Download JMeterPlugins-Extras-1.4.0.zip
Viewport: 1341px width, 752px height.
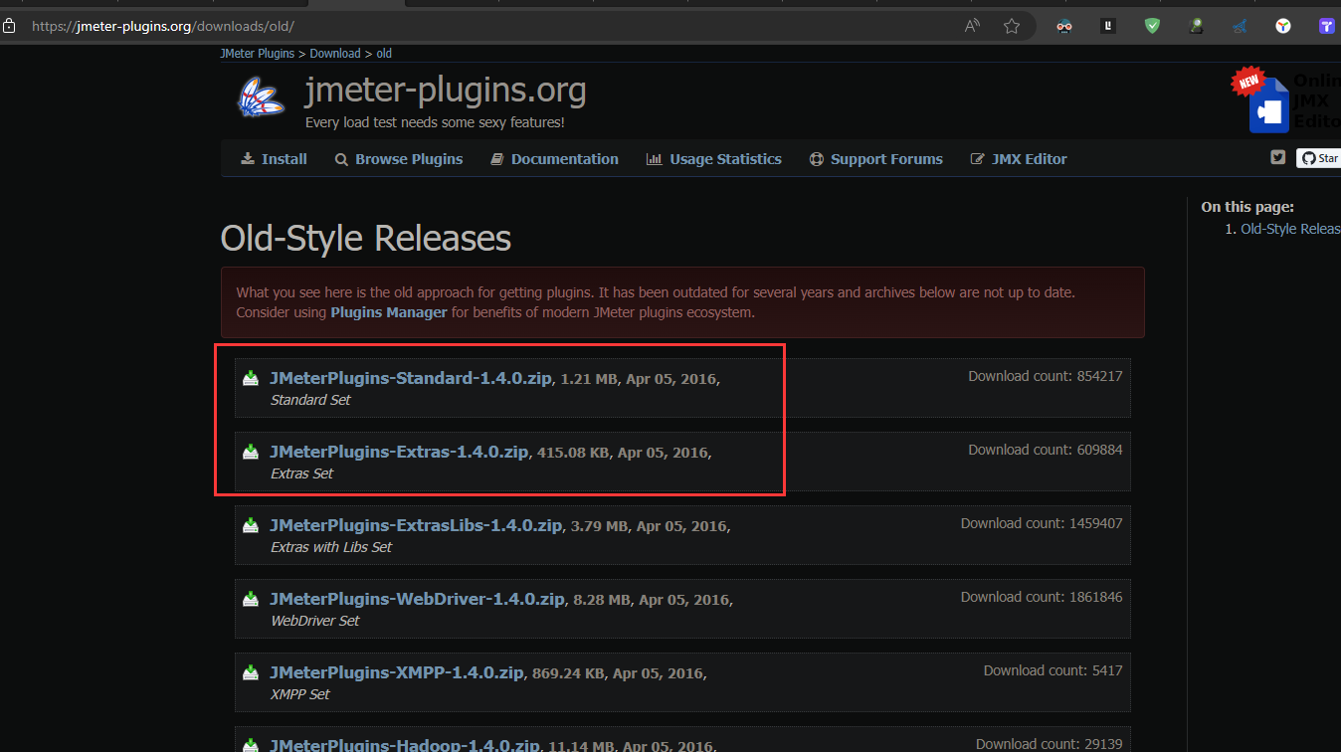(398, 452)
